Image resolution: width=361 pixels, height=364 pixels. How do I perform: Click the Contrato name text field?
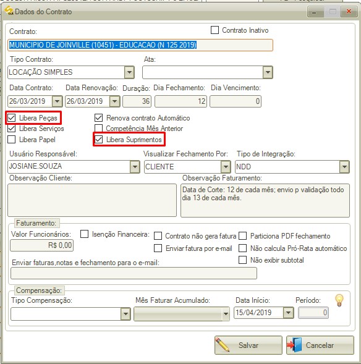(140, 45)
